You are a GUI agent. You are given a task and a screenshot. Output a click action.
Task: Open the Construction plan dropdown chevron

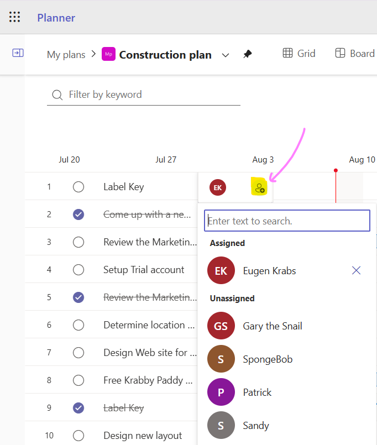(226, 55)
